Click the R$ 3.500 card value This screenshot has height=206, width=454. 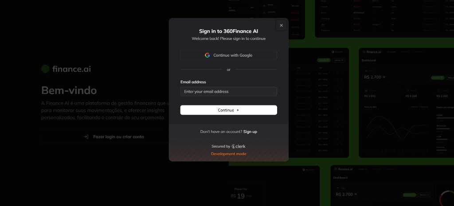pos(370,96)
